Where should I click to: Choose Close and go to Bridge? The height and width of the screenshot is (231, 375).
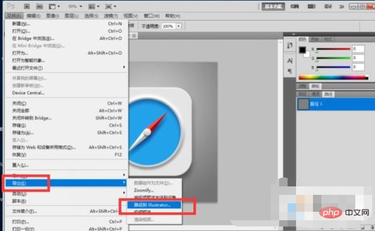pos(67,118)
